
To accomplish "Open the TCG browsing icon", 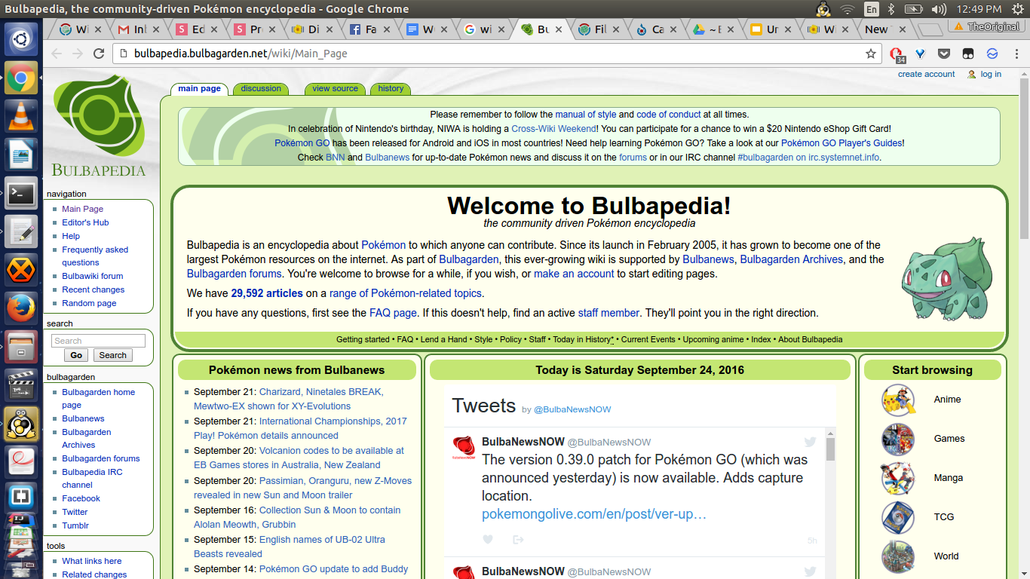I will [x=898, y=517].
